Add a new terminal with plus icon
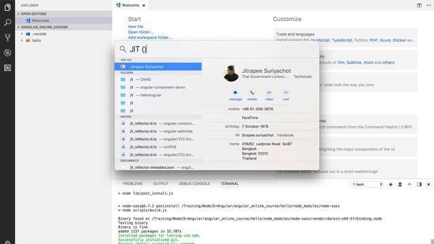The width and height of the screenshot is (434, 244). coord(391,184)
